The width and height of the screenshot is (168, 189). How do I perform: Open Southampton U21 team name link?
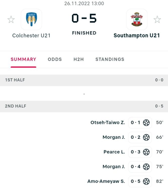pyautogui.click(x=137, y=36)
